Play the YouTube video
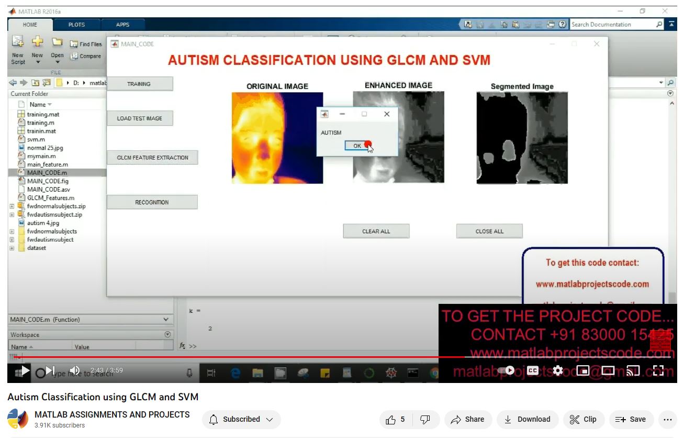This screenshot has height=438, width=684. pyautogui.click(x=25, y=370)
